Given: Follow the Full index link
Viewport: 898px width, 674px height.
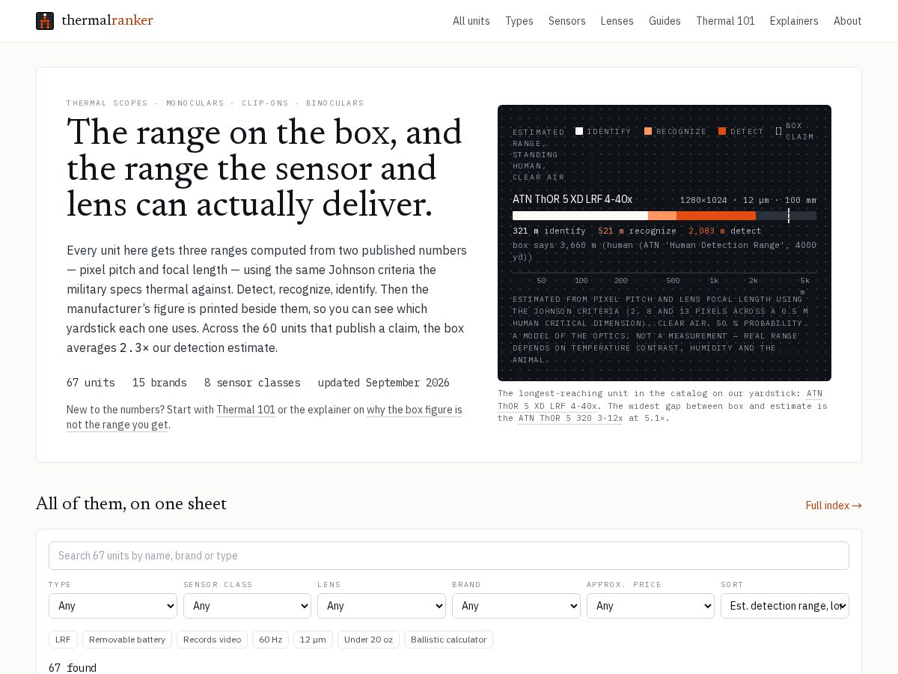Looking at the screenshot, I should point(834,506).
